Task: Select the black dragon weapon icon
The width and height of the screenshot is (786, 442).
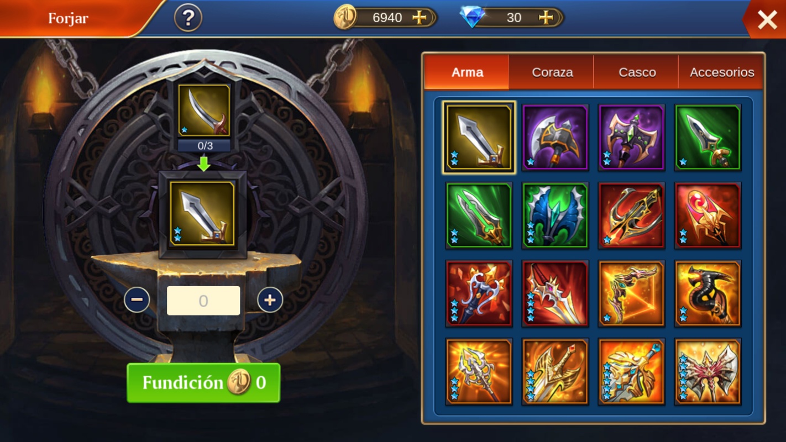Action: pos(708,293)
